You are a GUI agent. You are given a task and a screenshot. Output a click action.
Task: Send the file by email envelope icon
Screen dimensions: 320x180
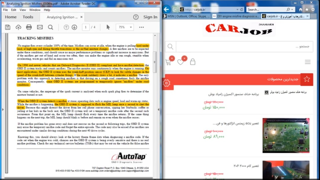[x=40, y=27]
